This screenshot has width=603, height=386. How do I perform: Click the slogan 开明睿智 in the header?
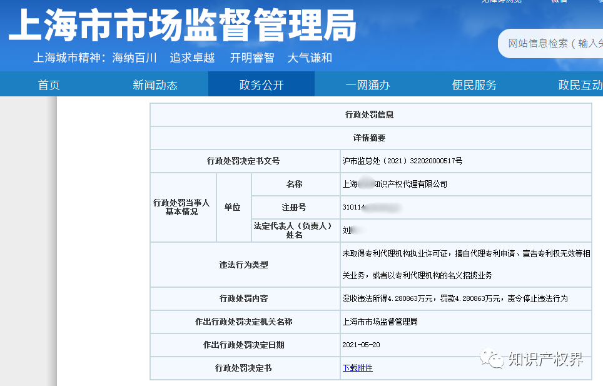[252, 58]
